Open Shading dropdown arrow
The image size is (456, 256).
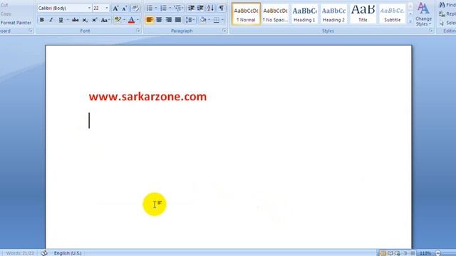pos(209,20)
